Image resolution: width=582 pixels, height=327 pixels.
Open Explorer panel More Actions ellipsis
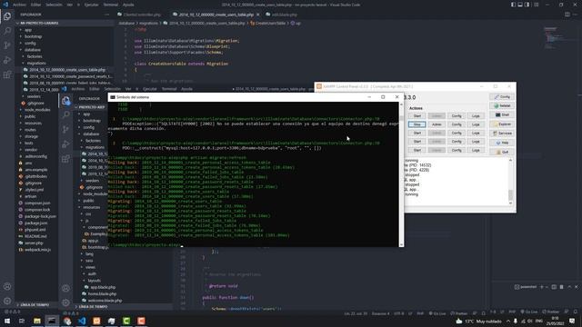pos(107,15)
